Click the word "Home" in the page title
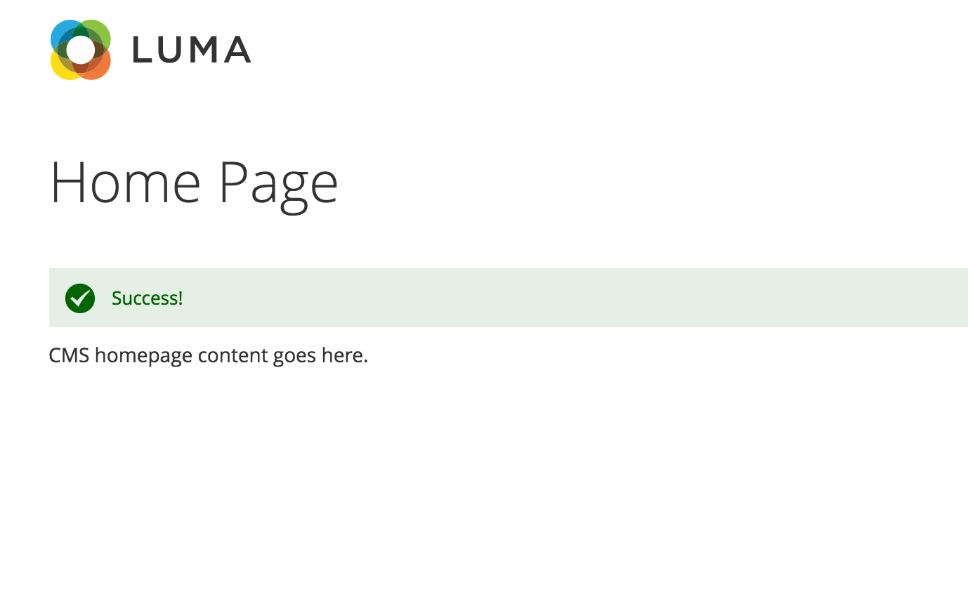 point(126,183)
